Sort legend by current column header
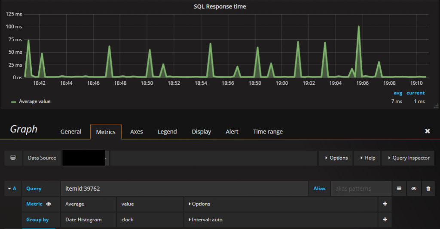 pyautogui.click(x=416, y=93)
